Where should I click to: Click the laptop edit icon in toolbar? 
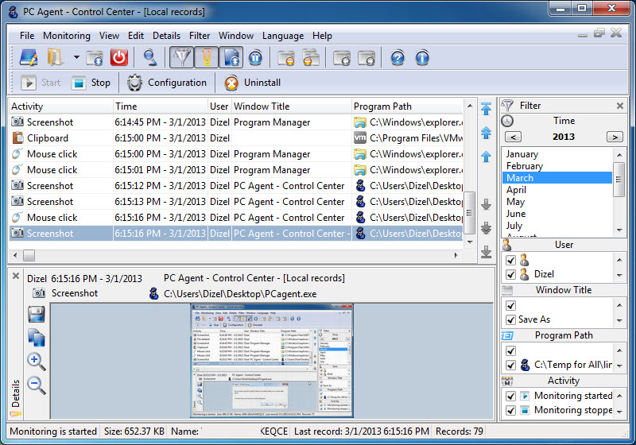[x=29, y=57]
